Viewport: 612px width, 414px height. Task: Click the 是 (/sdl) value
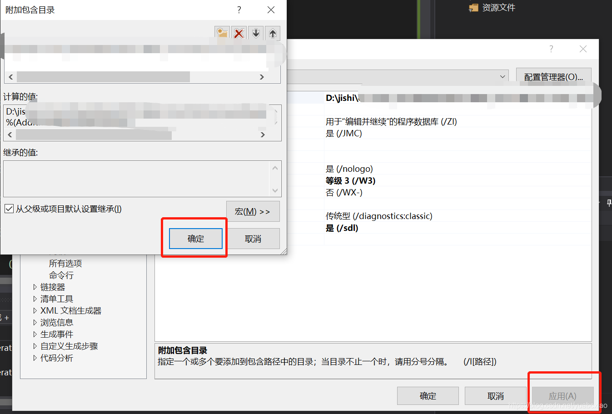342,228
